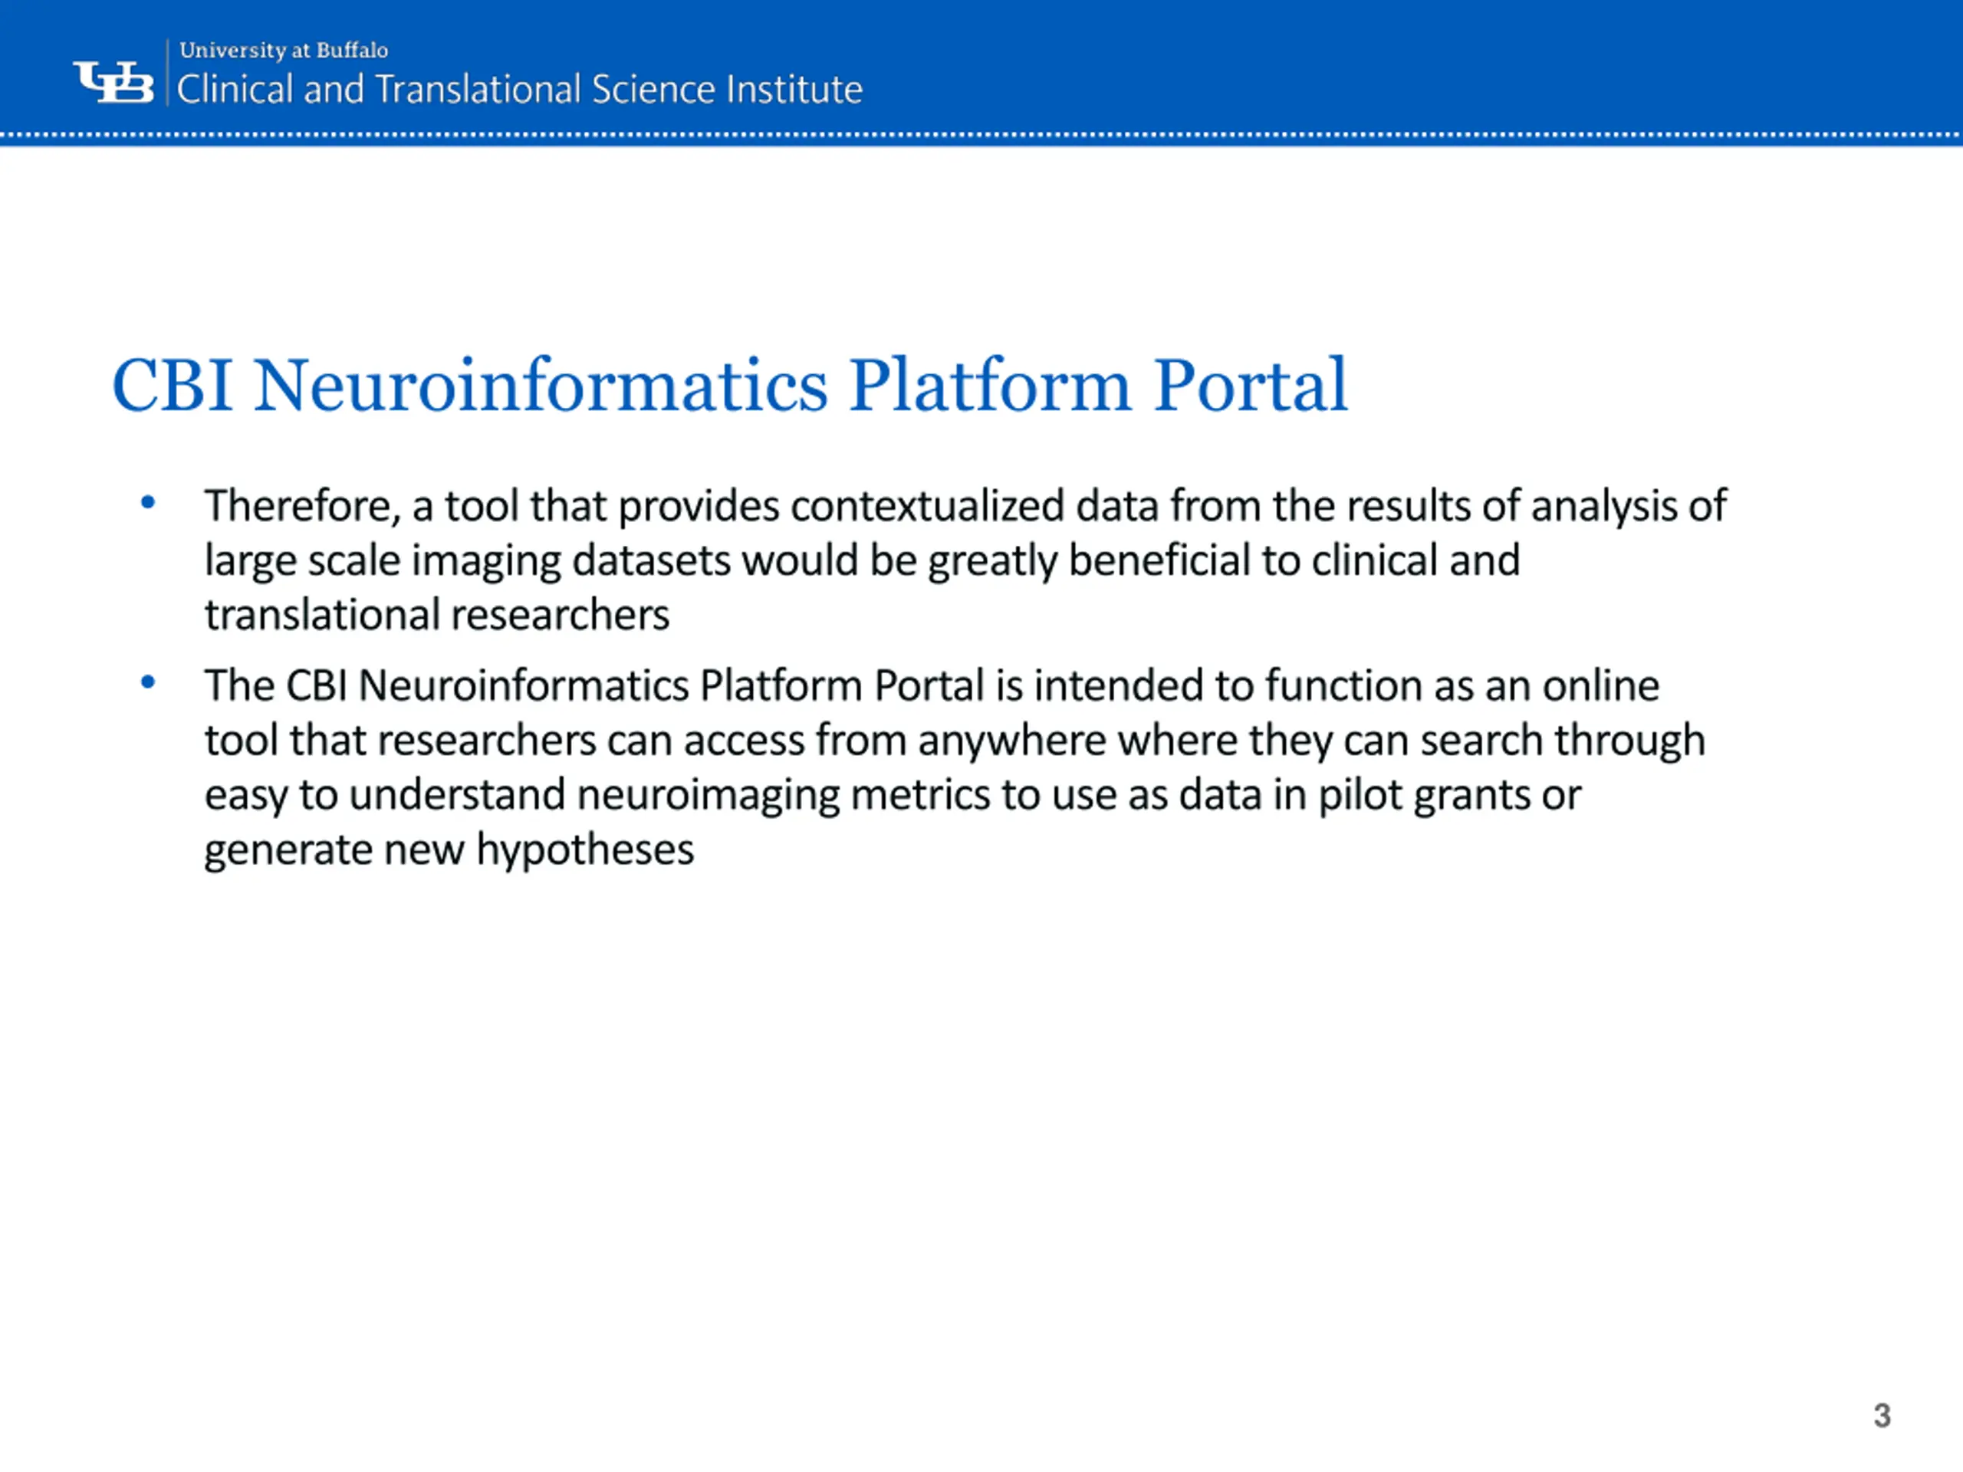Screen dimensions: 1963x1472
Task: Click the bullet paragraph starting with 'Therefore, a tool'
Action: click(965, 560)
